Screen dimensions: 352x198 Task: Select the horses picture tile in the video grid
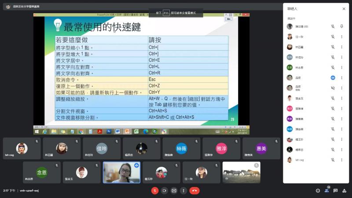(241, 172)
